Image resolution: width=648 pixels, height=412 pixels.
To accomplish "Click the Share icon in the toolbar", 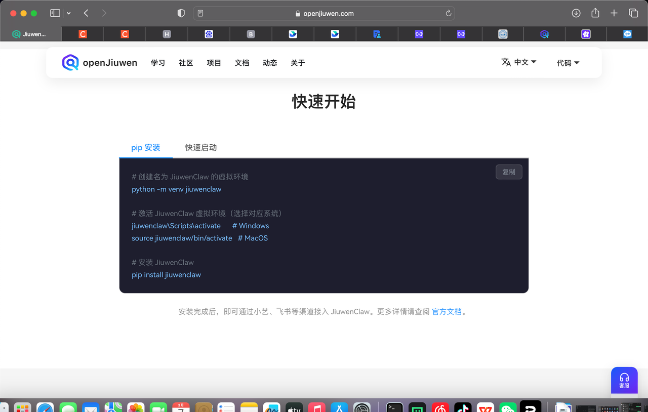I will pos(595,13).
